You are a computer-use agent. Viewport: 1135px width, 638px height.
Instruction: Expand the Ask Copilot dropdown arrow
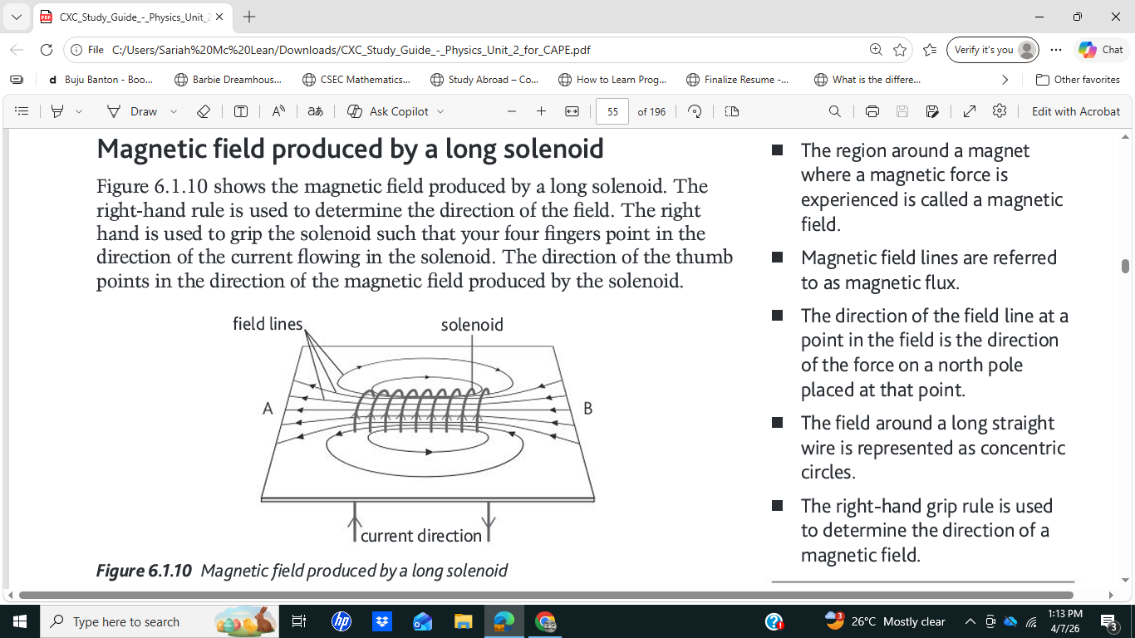(x=440, y=111)
